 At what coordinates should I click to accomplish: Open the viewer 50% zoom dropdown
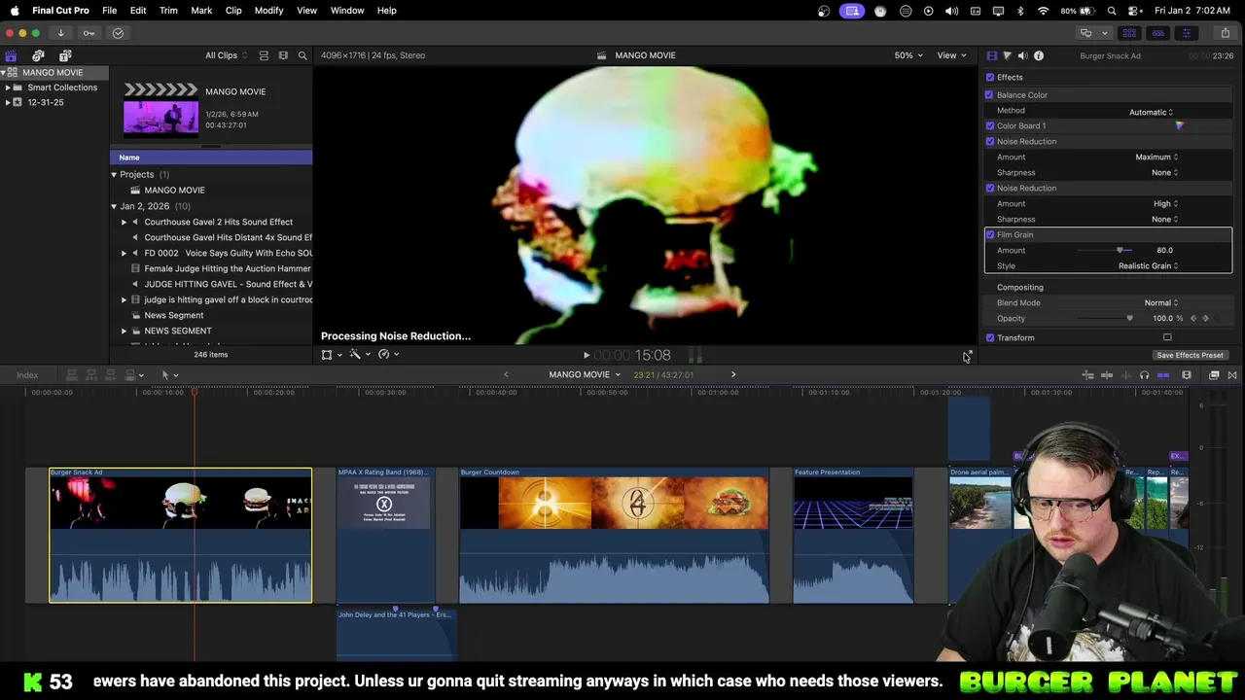908,55
